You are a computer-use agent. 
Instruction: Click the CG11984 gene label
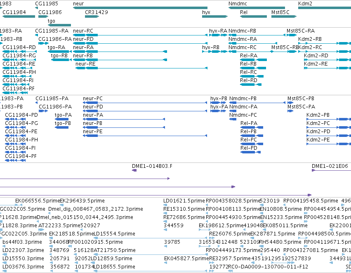[14, 12]
